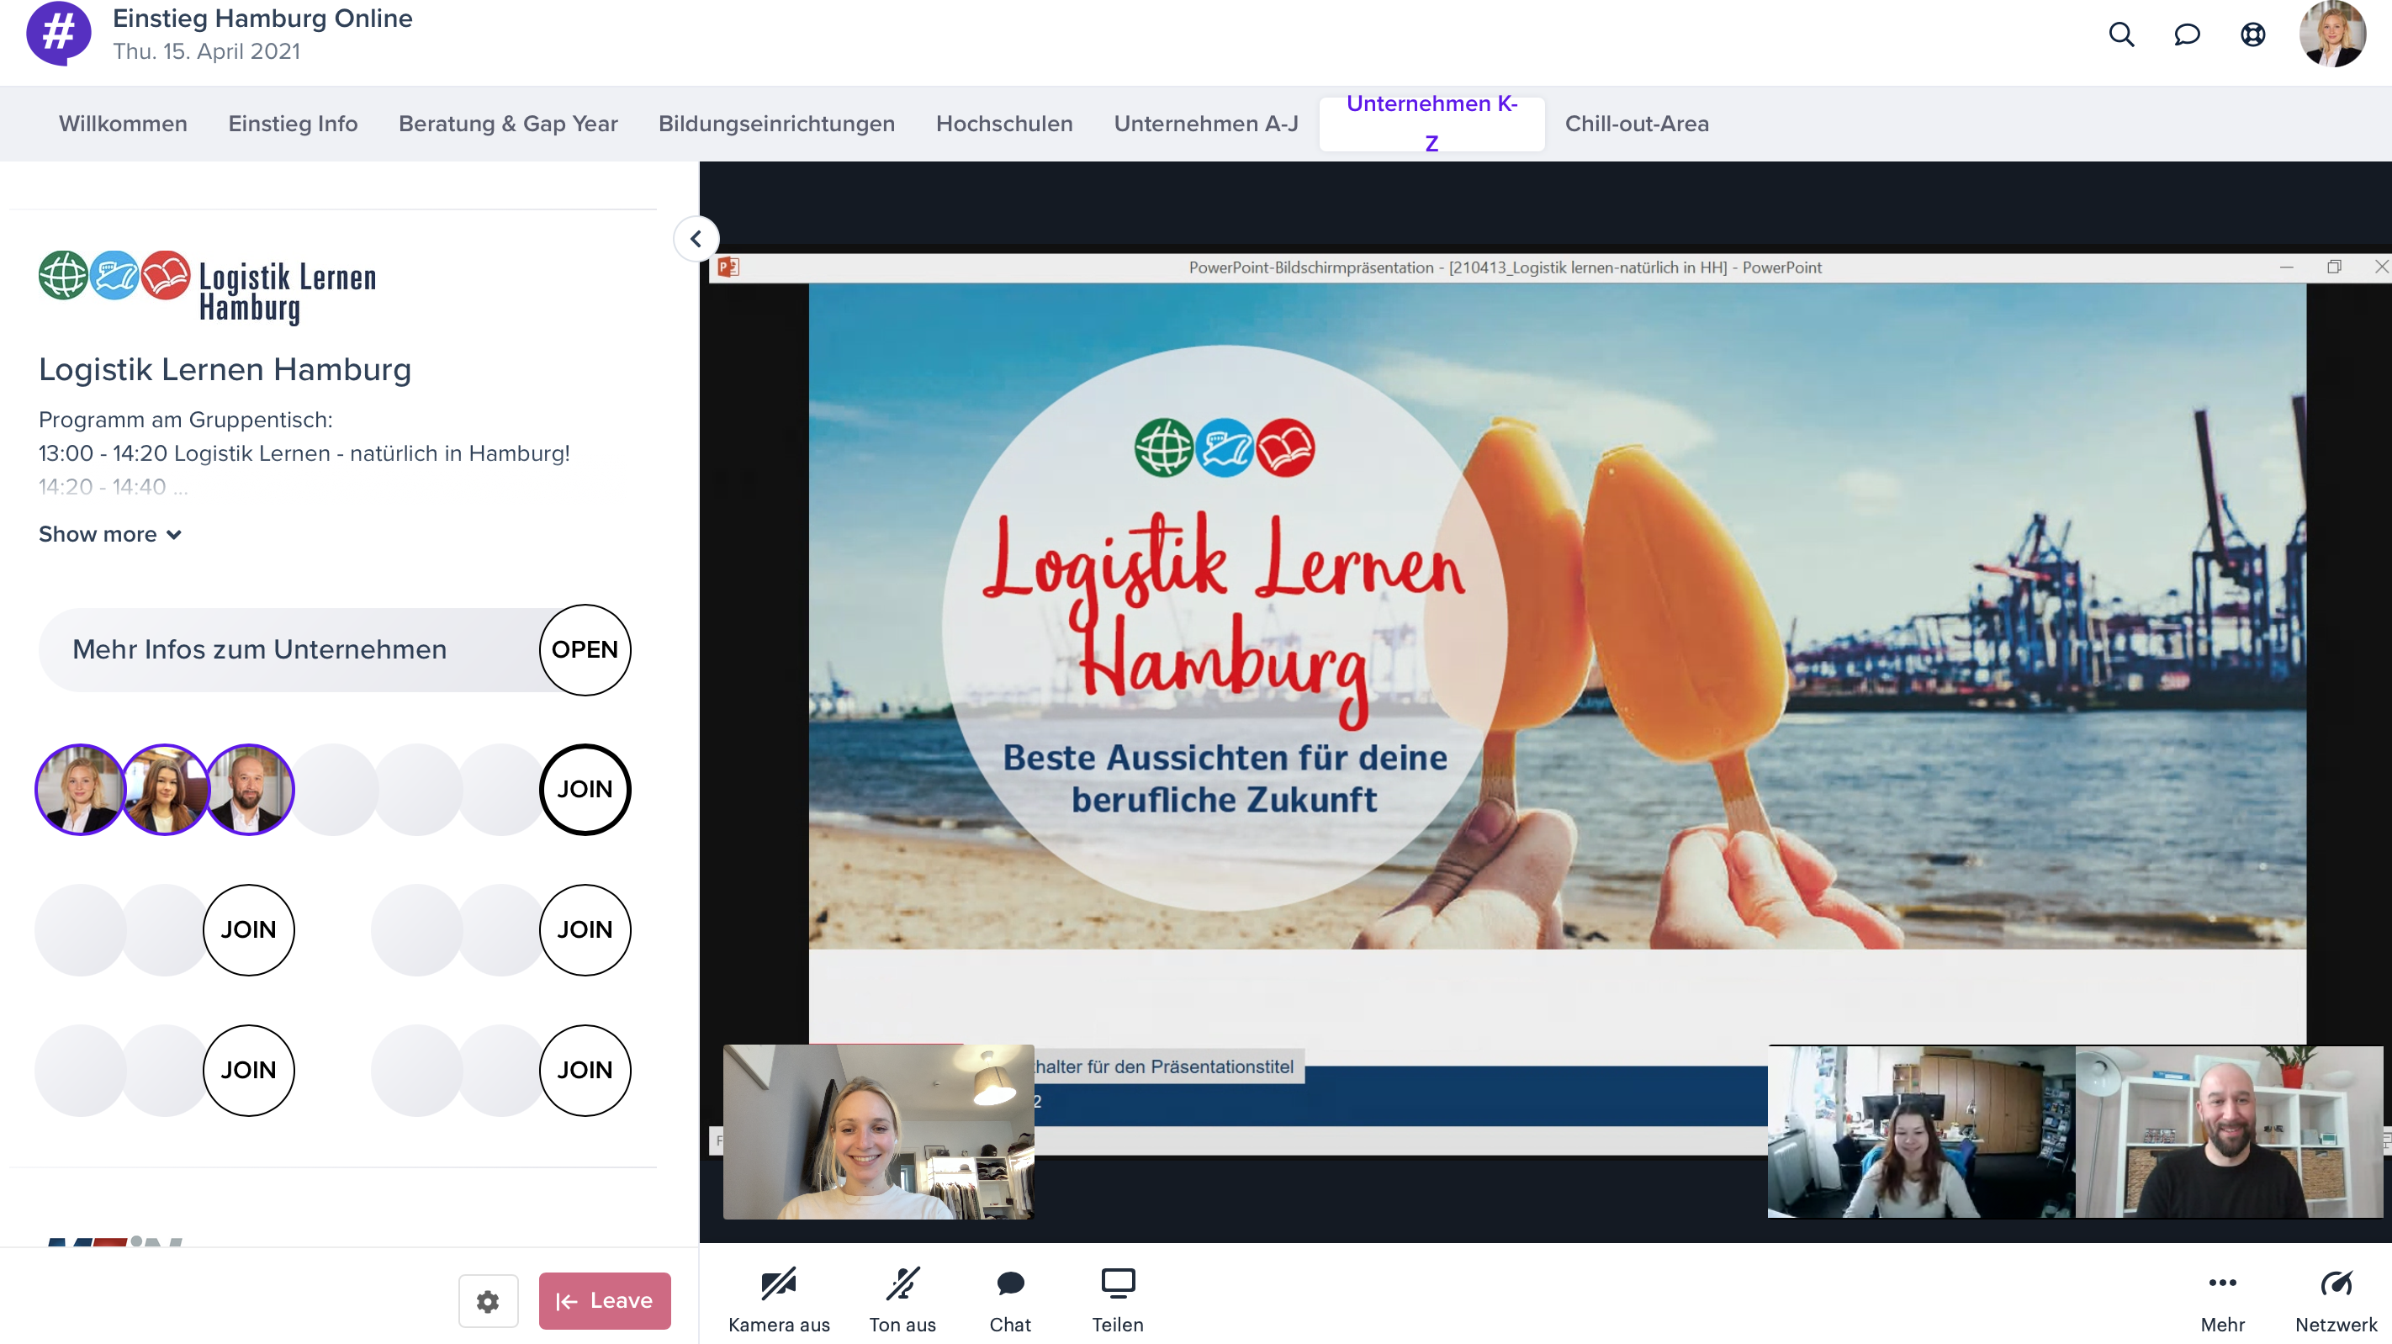Click the event title Einstieg Hamburg Online

[x=262, y=19]
